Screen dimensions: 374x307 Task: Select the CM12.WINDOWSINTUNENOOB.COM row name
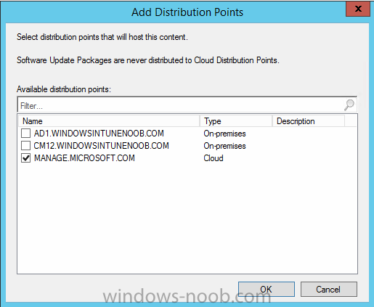coord(101,146)
